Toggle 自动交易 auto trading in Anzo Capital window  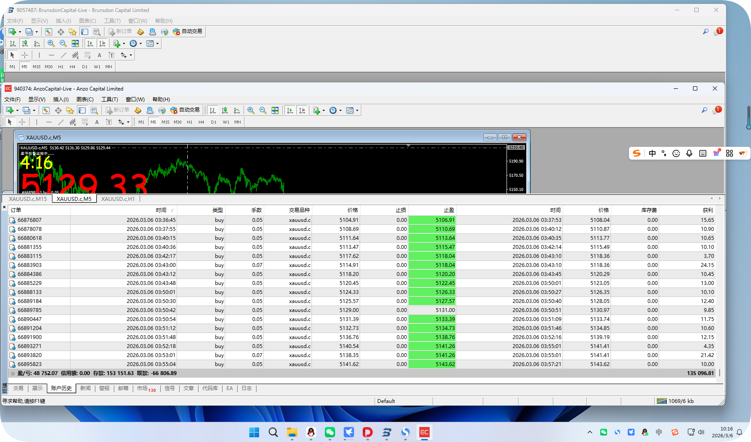click(x=185, y=110)
